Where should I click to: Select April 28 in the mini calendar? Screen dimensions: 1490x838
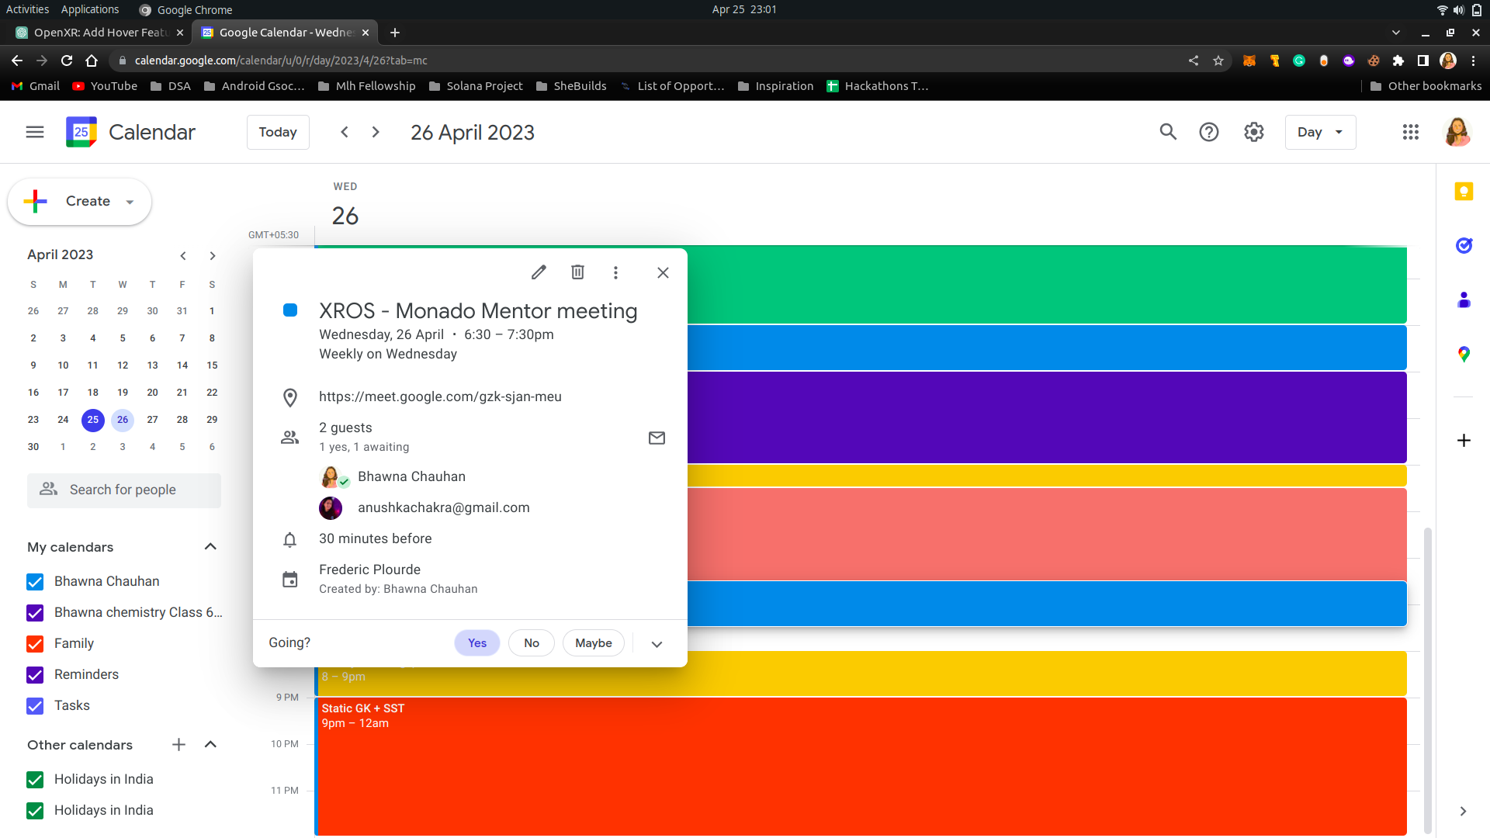tap(182, 420)
